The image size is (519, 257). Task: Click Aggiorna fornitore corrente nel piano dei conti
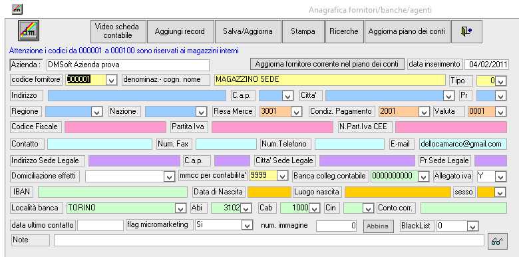pyautogui.click(x=327, y=64)
